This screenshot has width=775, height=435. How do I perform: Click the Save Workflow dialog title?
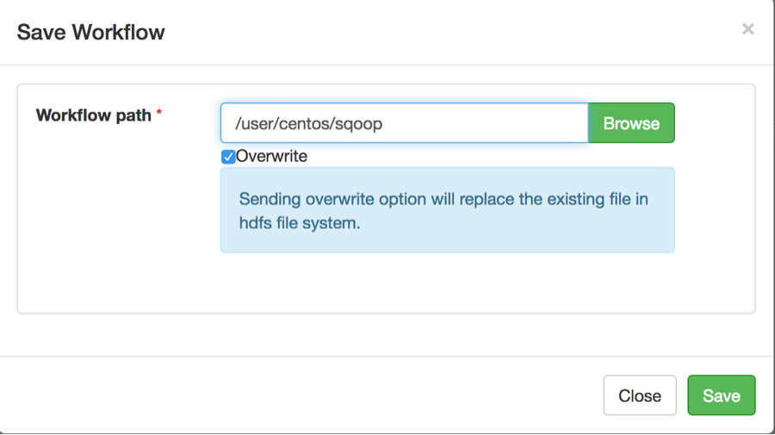(91, 33)
